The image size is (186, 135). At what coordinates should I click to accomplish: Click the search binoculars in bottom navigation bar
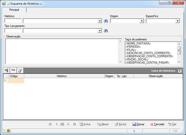(62, 124)
